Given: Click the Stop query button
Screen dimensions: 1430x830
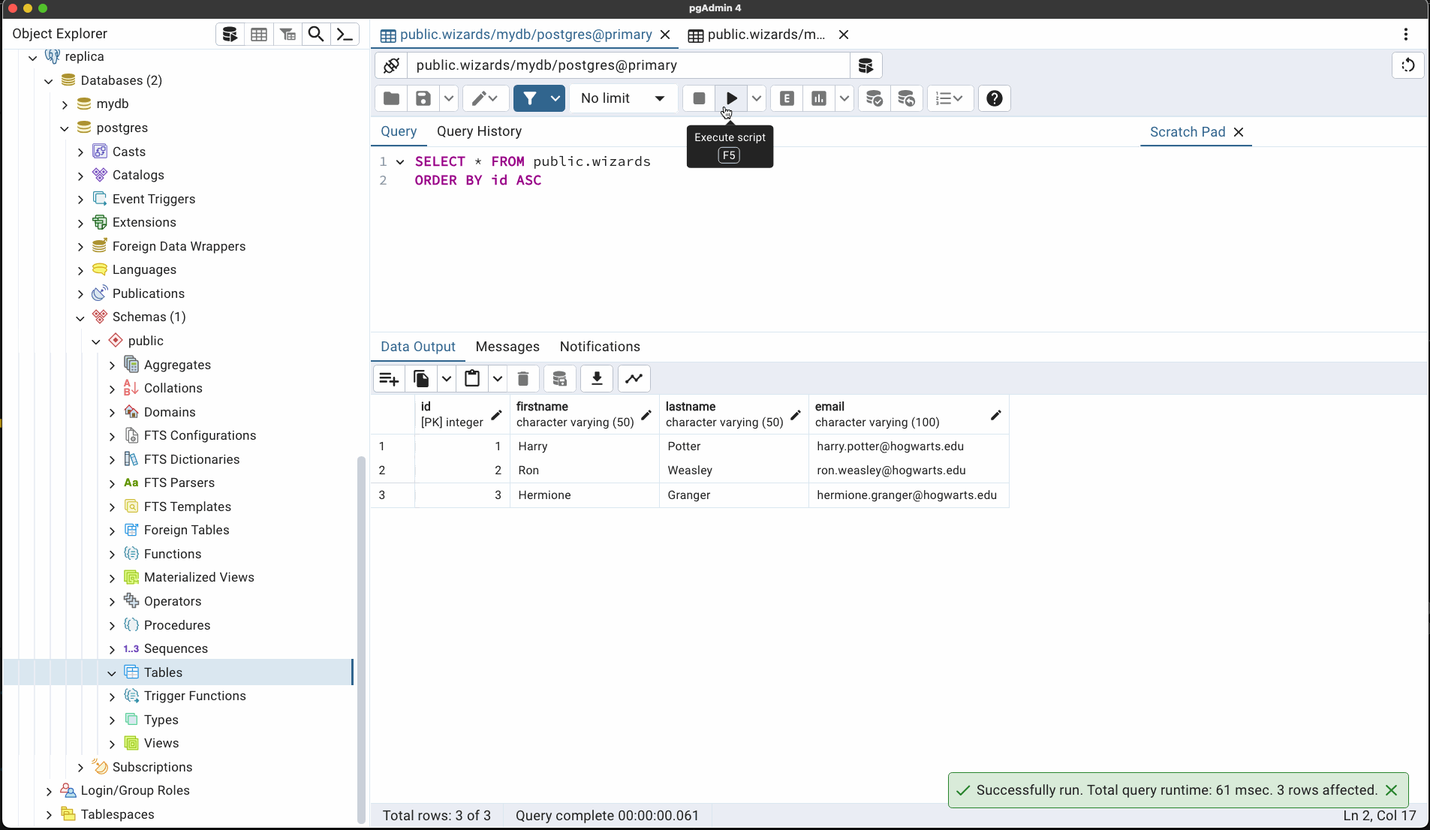Looking at the screenshot, I should pyautogui.click(x=699, y=98).
